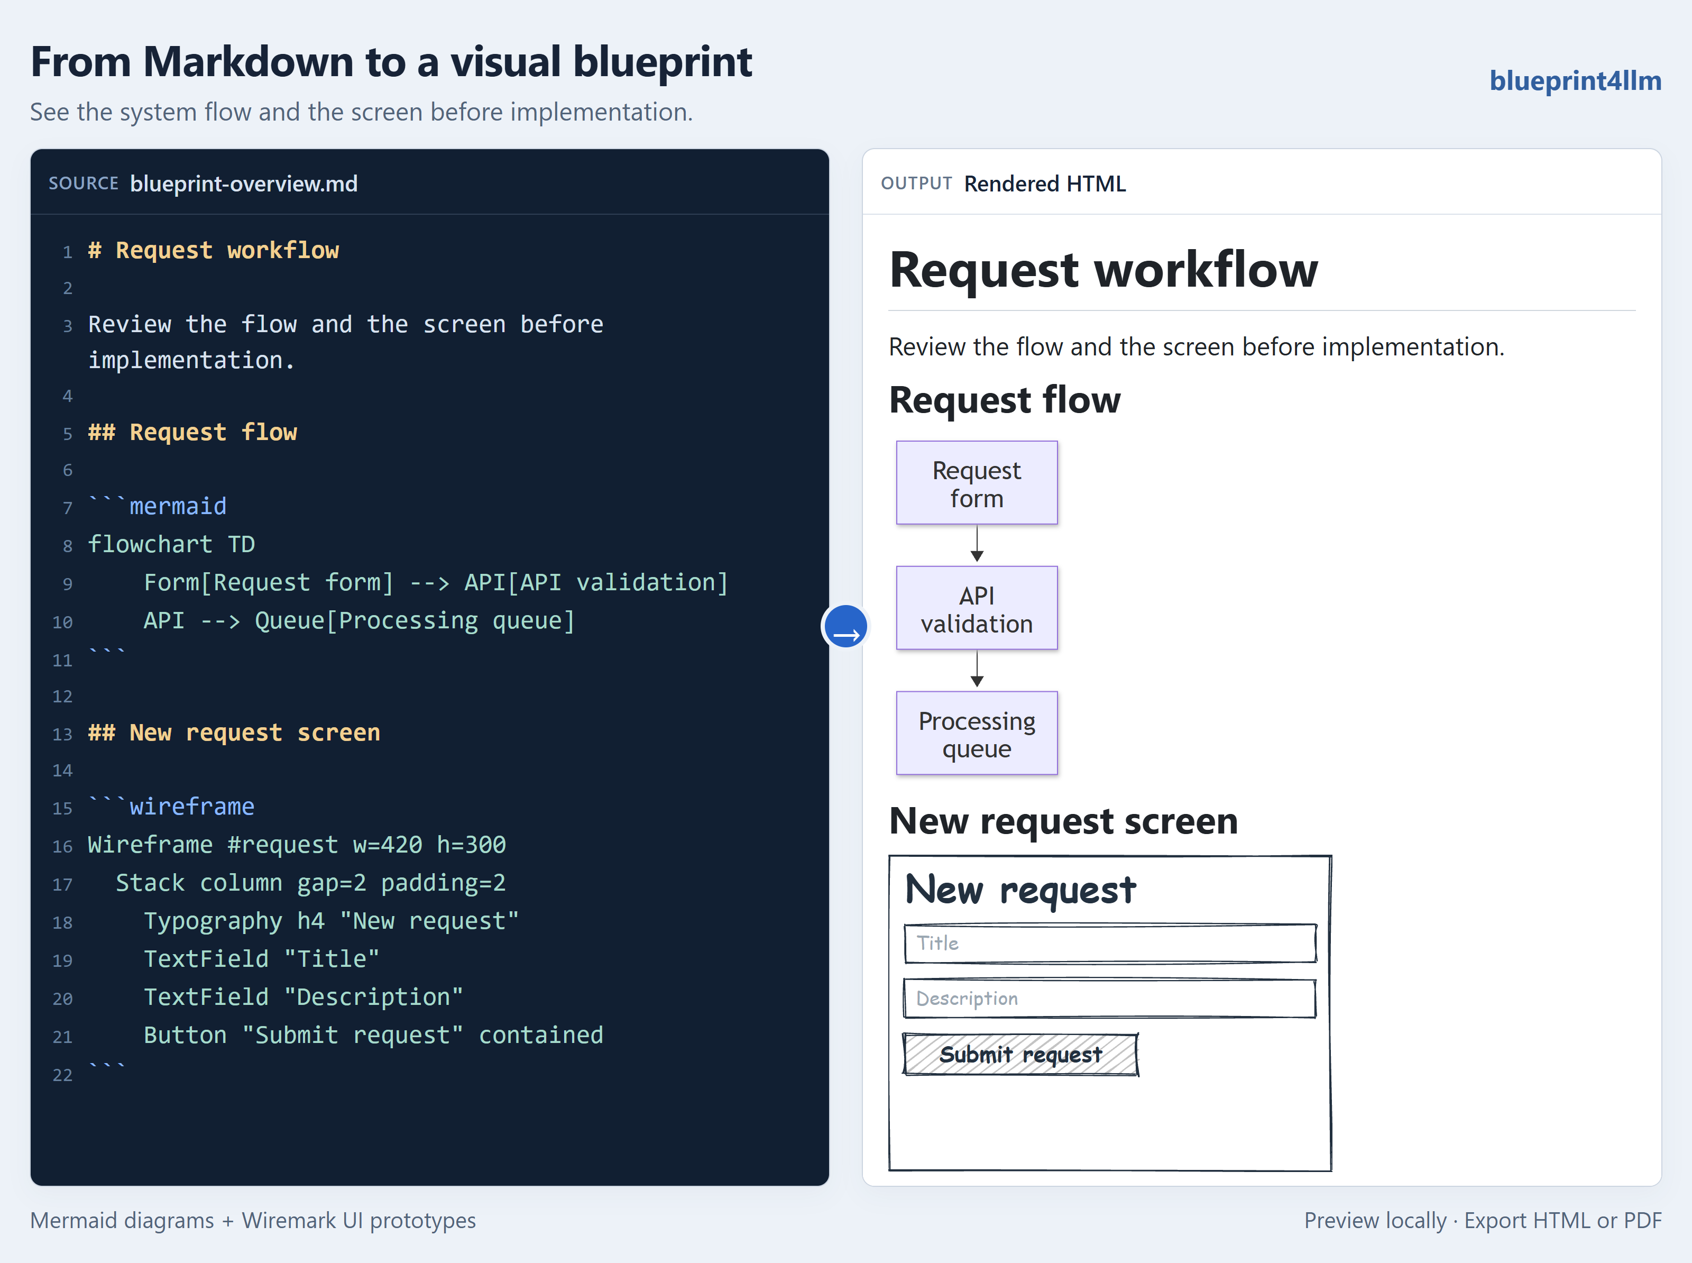
Task: Click 'Preview locally · Export HTML or PDF' footer
Action: pos(1483,1220)
